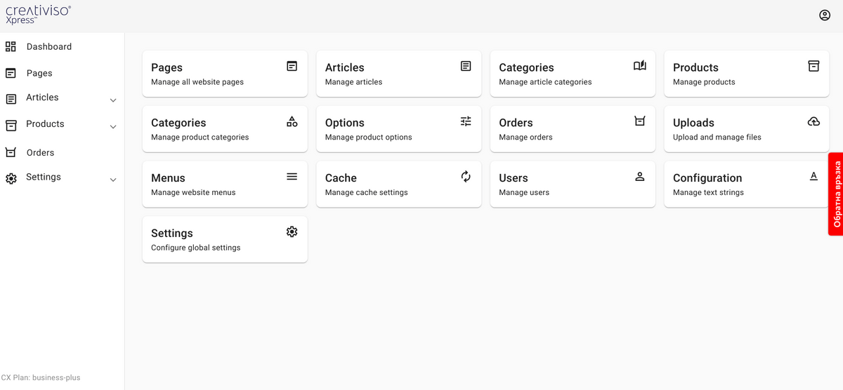Click the Products archive icon in sidebar
Image resolution: width=843 pixels, height=390 pixels.
pyautogui.click(x=11, y=126)
